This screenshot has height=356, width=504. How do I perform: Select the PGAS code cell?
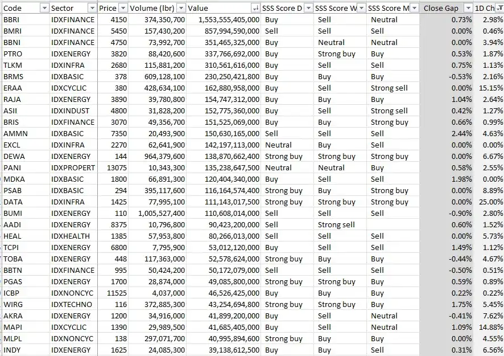[26, 281]
